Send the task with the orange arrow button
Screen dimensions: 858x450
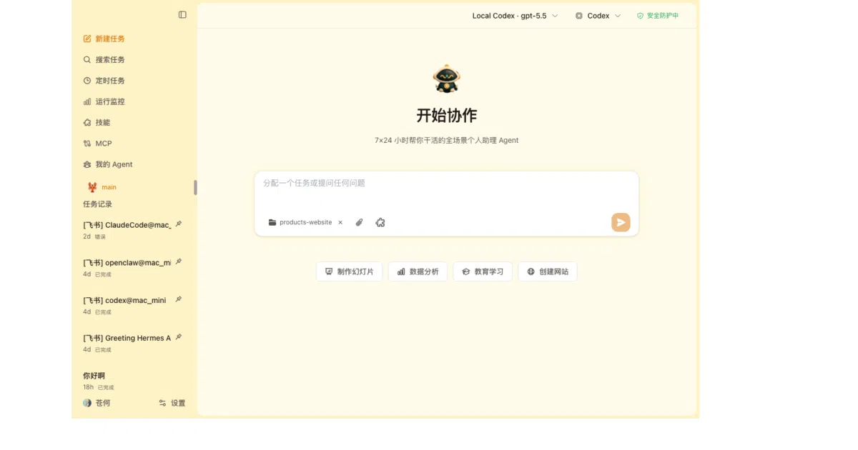pos(621,222)
